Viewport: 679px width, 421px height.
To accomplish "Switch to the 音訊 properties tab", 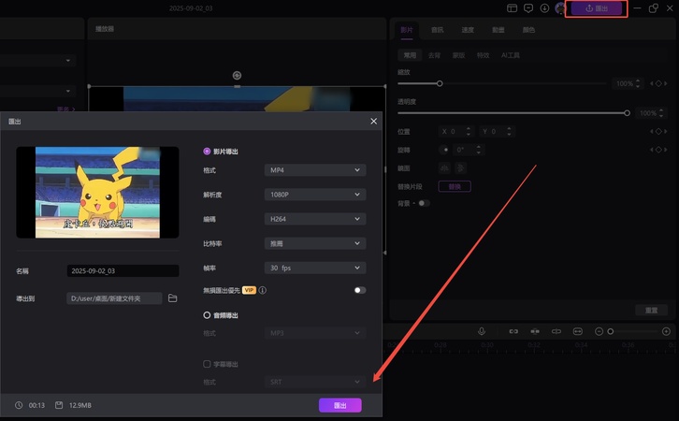I will [x=438, y=30].
